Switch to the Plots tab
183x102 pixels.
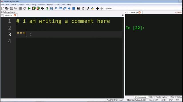click(172, 97)
